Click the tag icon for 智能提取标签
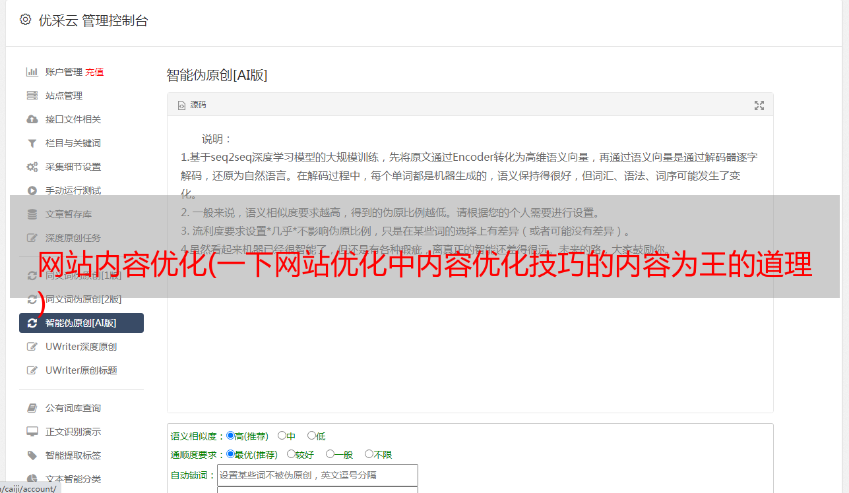The width and height of the screenshot is (849, 493). click(32, 455)
